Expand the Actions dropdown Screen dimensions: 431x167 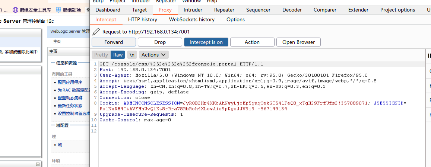(x=153, y=55)
